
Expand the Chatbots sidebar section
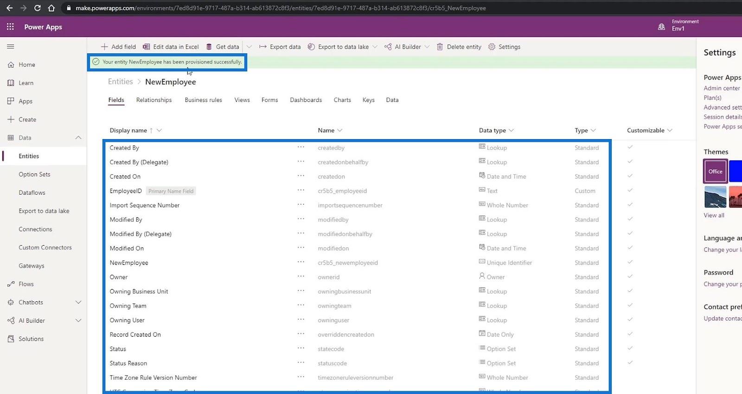[x=78, y=302]
